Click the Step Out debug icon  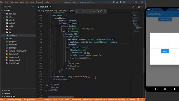coord(90,11)
